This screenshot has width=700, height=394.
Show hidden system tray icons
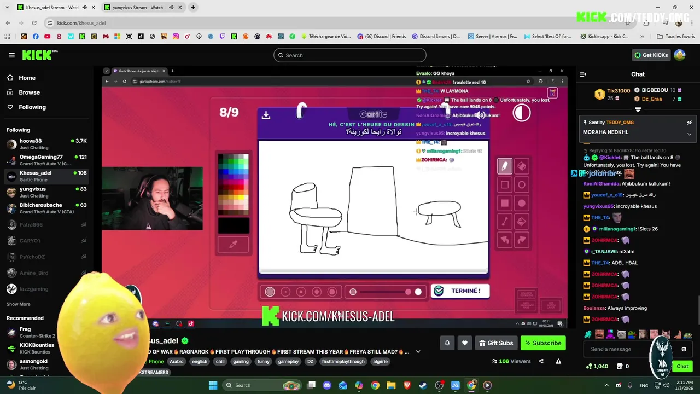(606, 385)
